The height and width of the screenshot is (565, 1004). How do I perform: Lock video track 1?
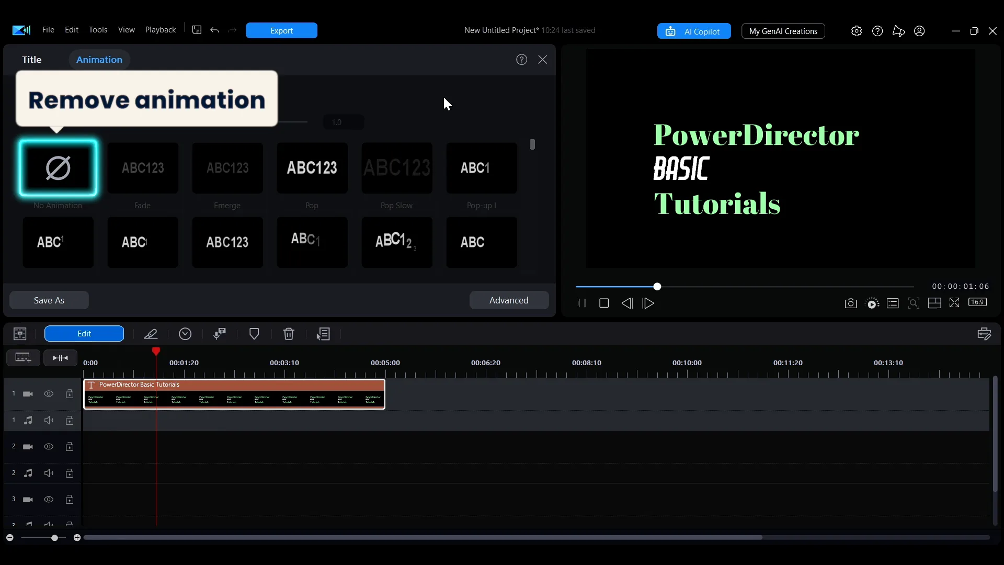point(70,394)
